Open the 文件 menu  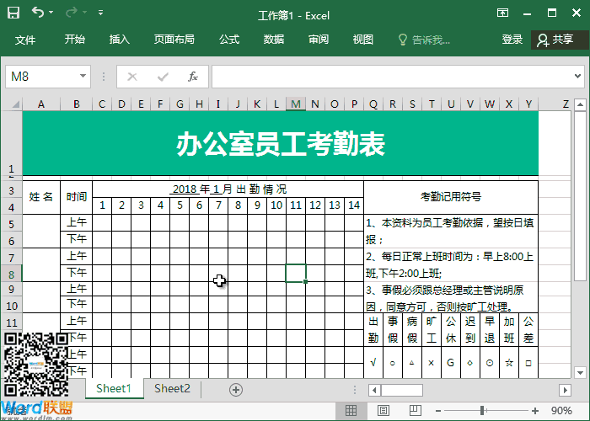click(x=25, y=40)
